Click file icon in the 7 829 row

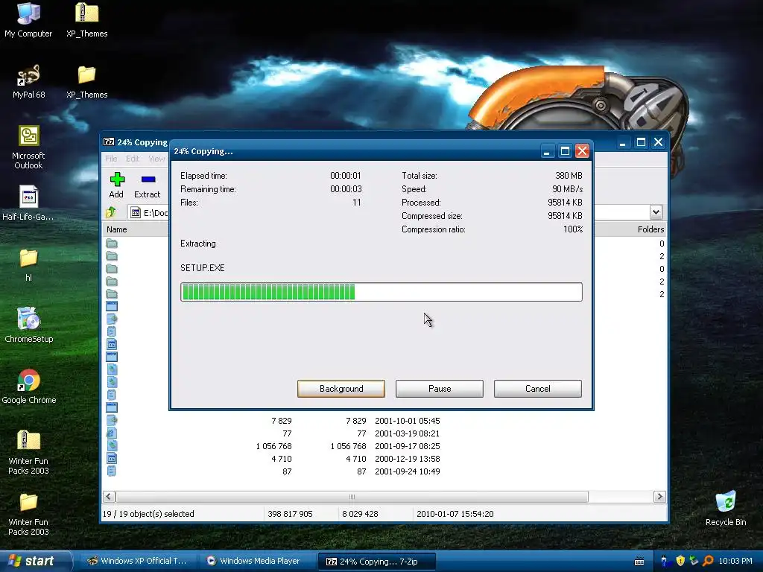(112, 420)
